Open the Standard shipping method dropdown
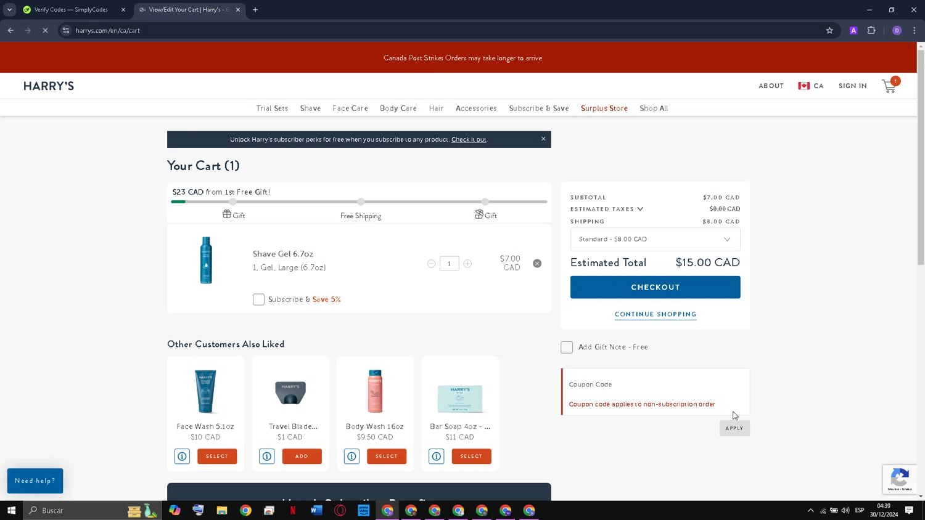This screenshot has height=520, width=925. (x=655, y=239)
